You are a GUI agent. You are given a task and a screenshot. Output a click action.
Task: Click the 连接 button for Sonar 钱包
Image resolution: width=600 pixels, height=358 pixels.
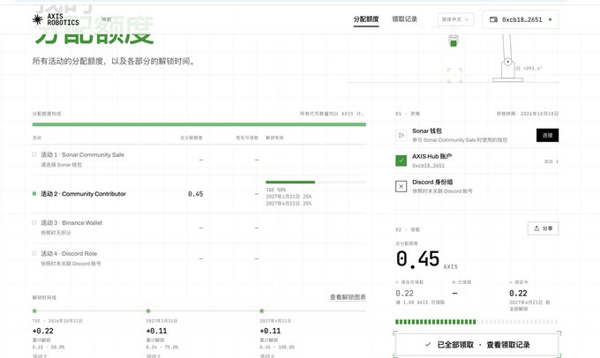pyautogui.click(x=547, y=135)
